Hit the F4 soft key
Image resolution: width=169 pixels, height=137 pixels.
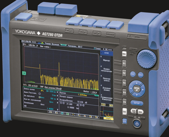tap(125, 92)
